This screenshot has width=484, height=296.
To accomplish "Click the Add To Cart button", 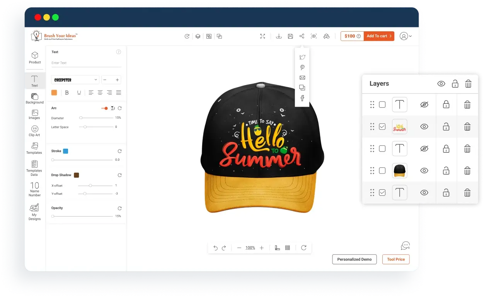I will point(379,36).
